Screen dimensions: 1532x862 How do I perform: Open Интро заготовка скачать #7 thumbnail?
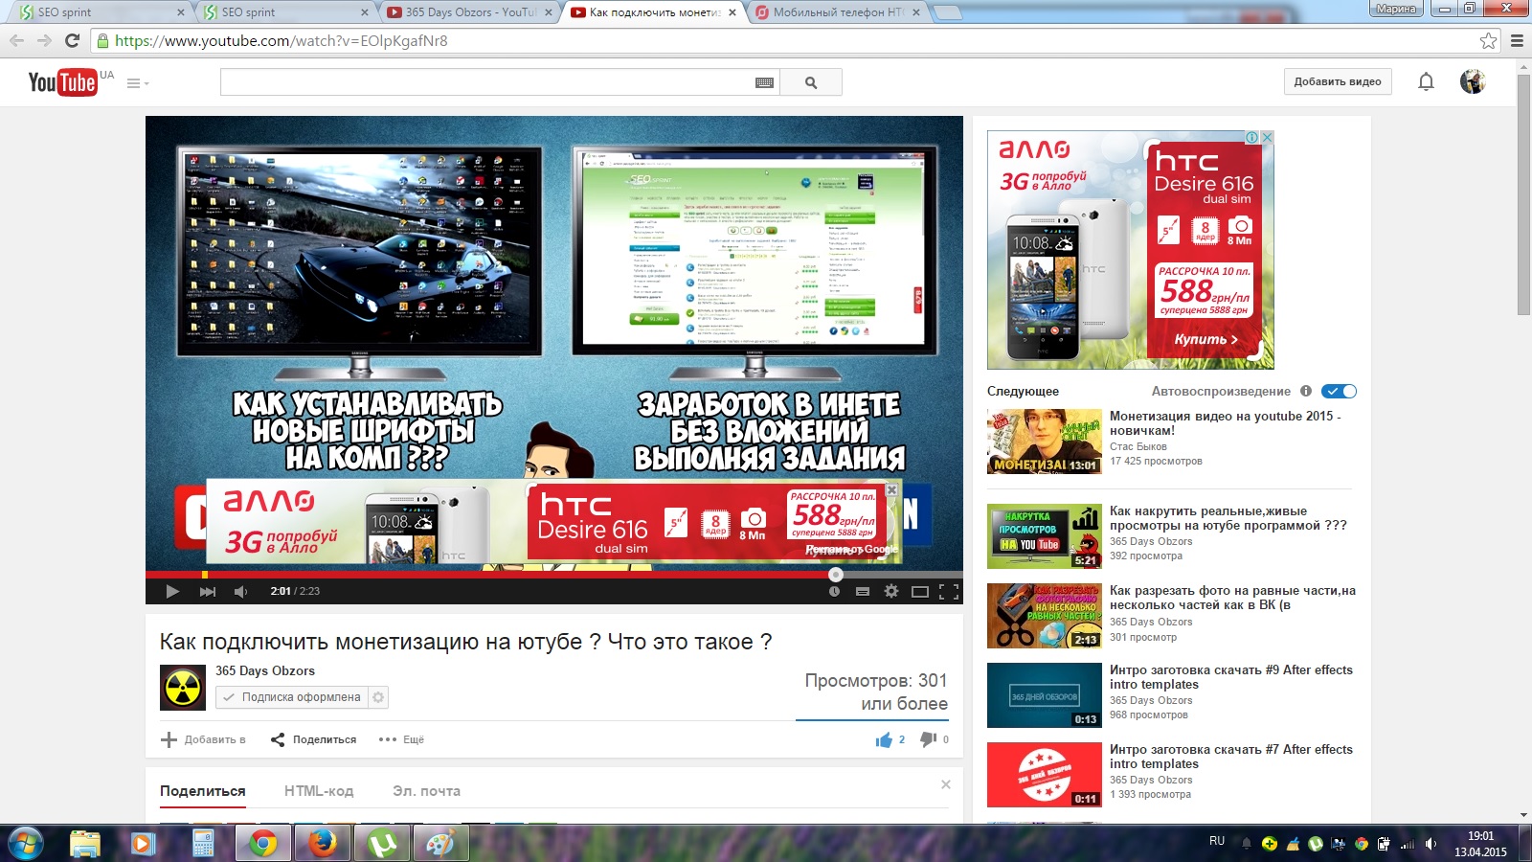1045,775
